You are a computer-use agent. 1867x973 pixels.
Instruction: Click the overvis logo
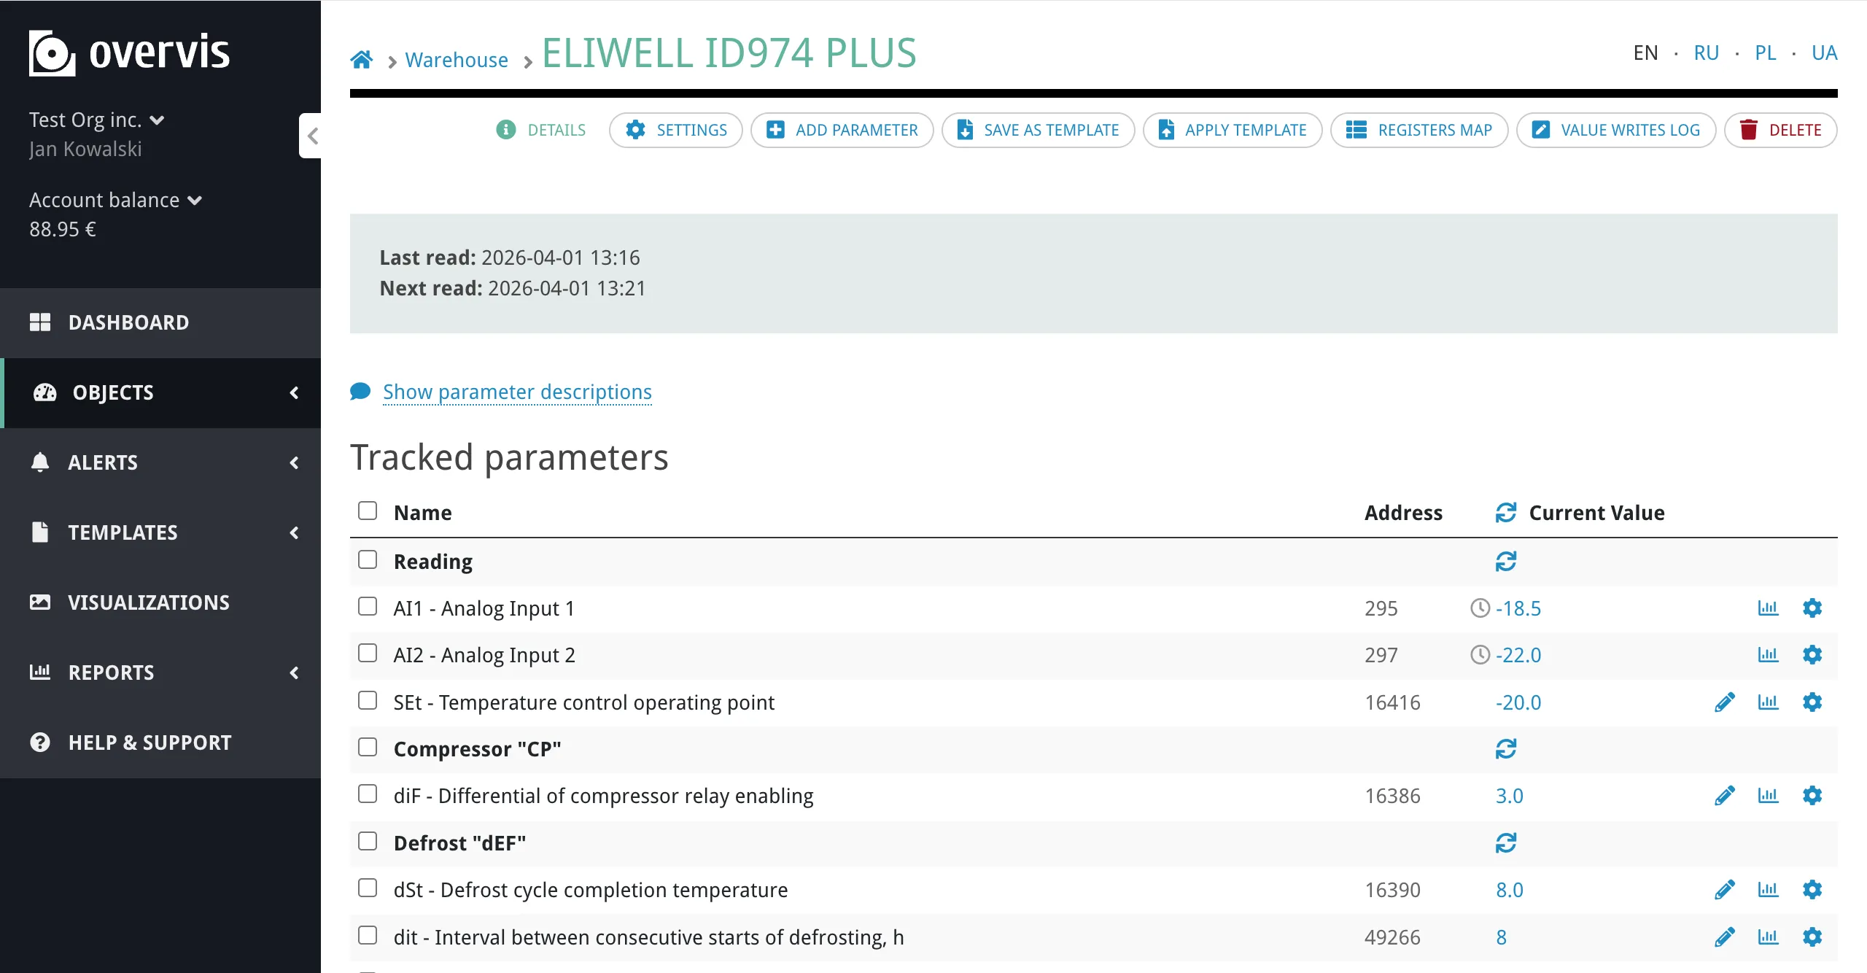click(x=129, y=53)
